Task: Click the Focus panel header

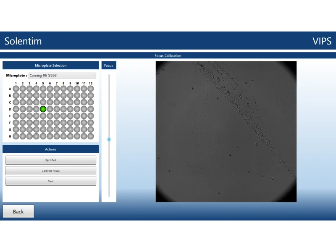Action: (109, 66)
